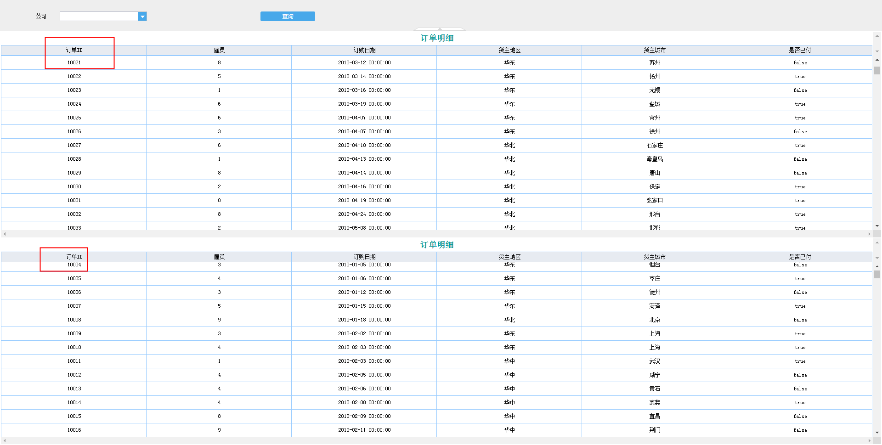Viewport: 882px width, 445px height.
Task: Select order ID cell 10011
Action: pyautogui.click(x=74, y=361)
